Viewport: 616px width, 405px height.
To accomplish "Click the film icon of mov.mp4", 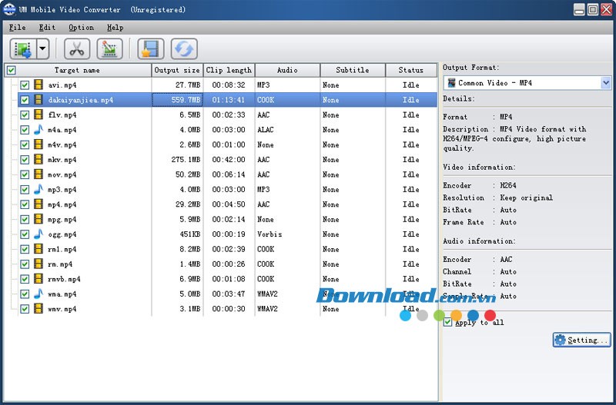I will pyautogui.click(x=38, y=174).
